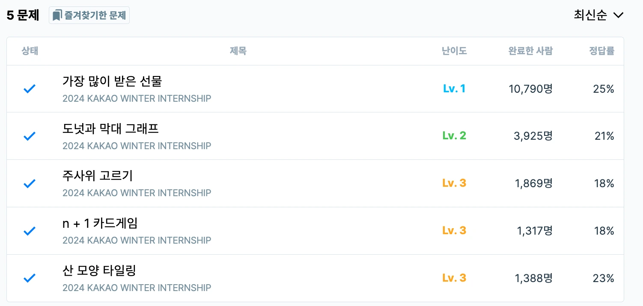Click 10,790명 completion count
The image size is (643, 306).
(530, 89)
